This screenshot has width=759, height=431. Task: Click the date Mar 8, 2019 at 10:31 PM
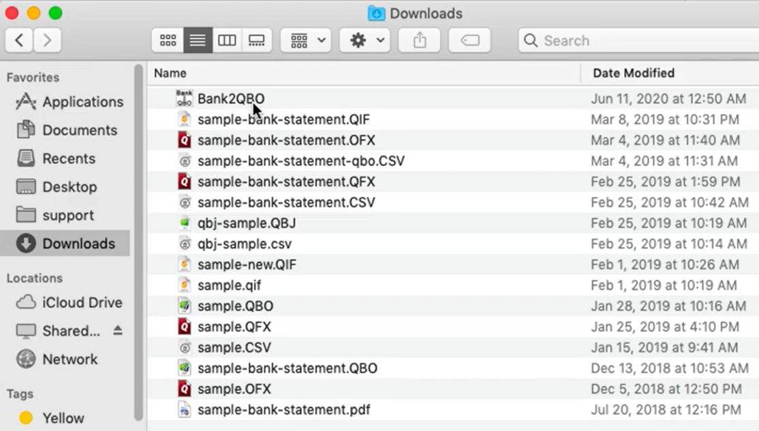665,119
